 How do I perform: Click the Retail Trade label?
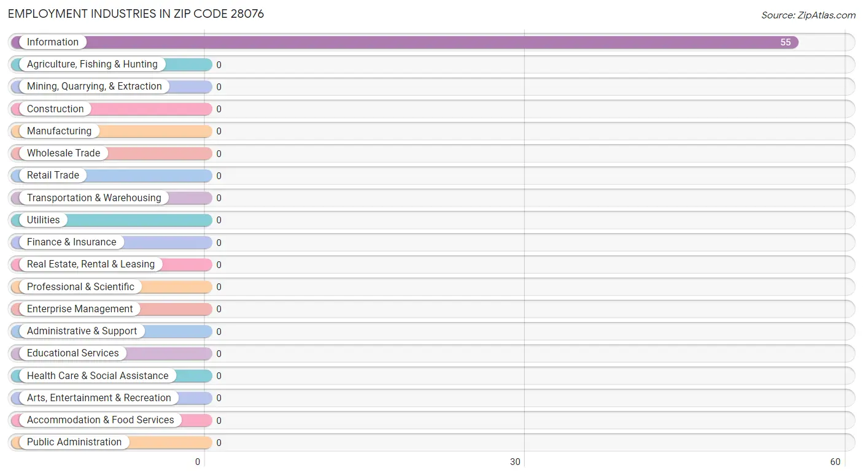pyautogui.click(x=53, y=175)
